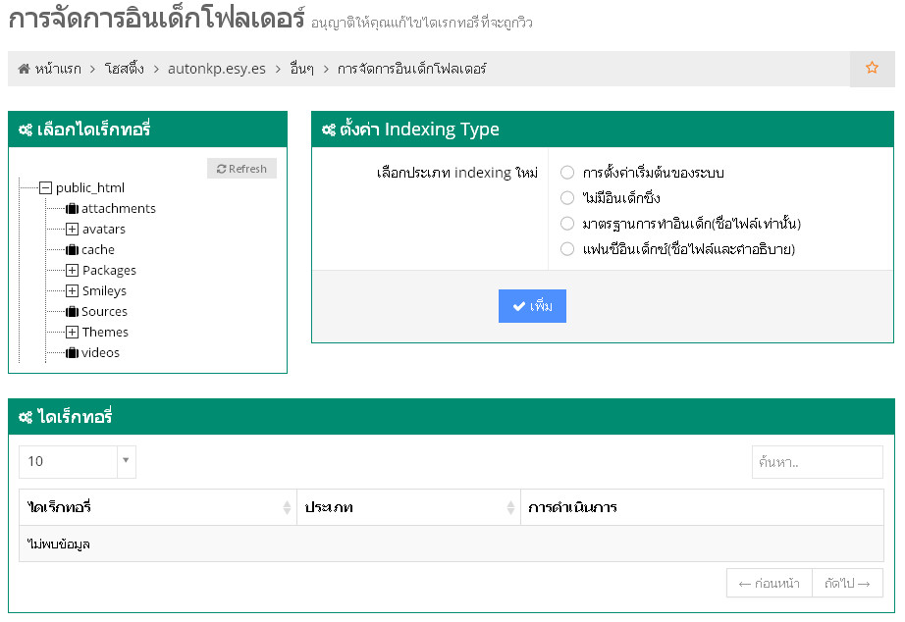Viewport: 905px width, 622px height.
Task: Click the star favorite icon
Action: pos(872,69)
